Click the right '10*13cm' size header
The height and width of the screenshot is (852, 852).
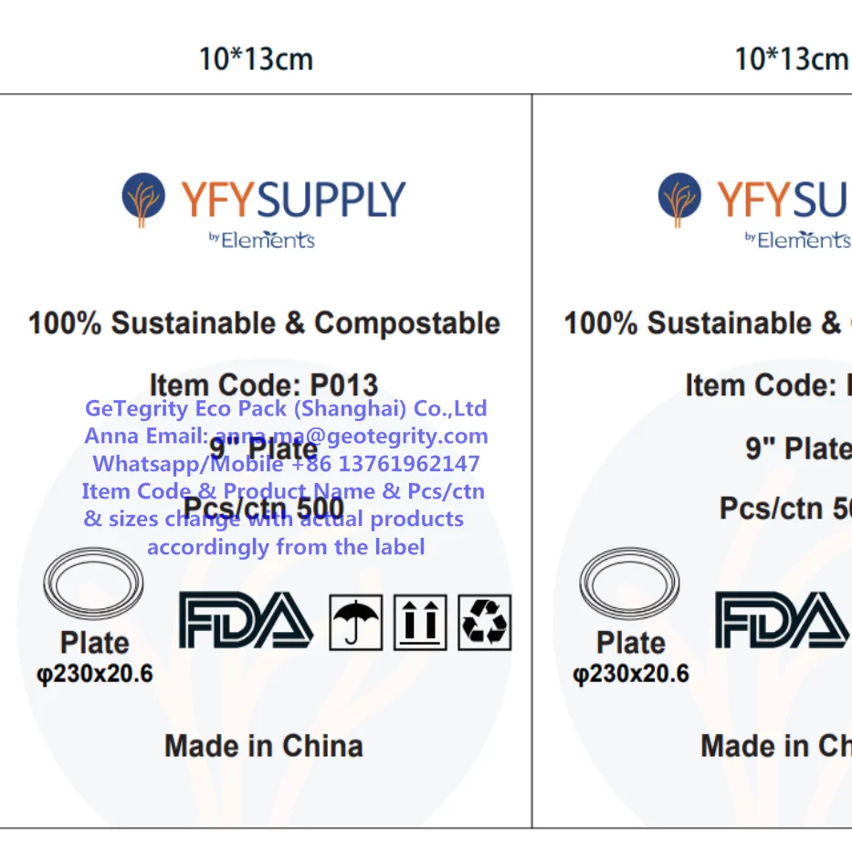coord(791,60)
